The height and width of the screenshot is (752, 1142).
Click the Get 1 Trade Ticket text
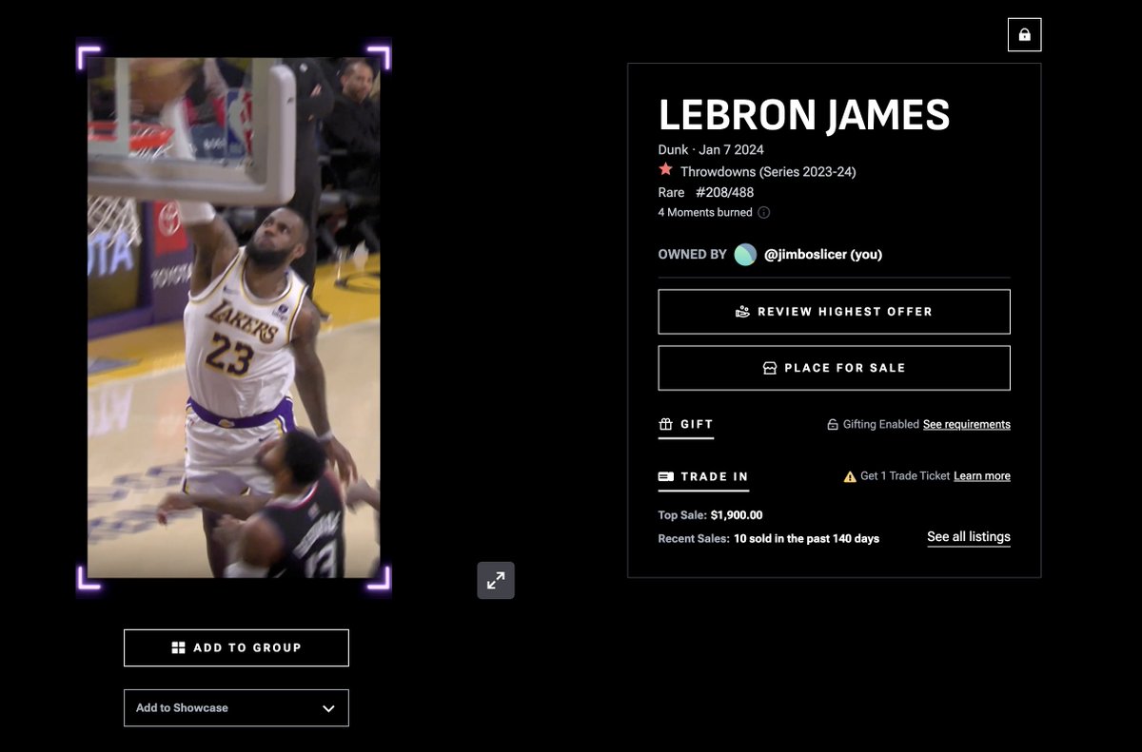pyautogui.click(x=905, y=476)
